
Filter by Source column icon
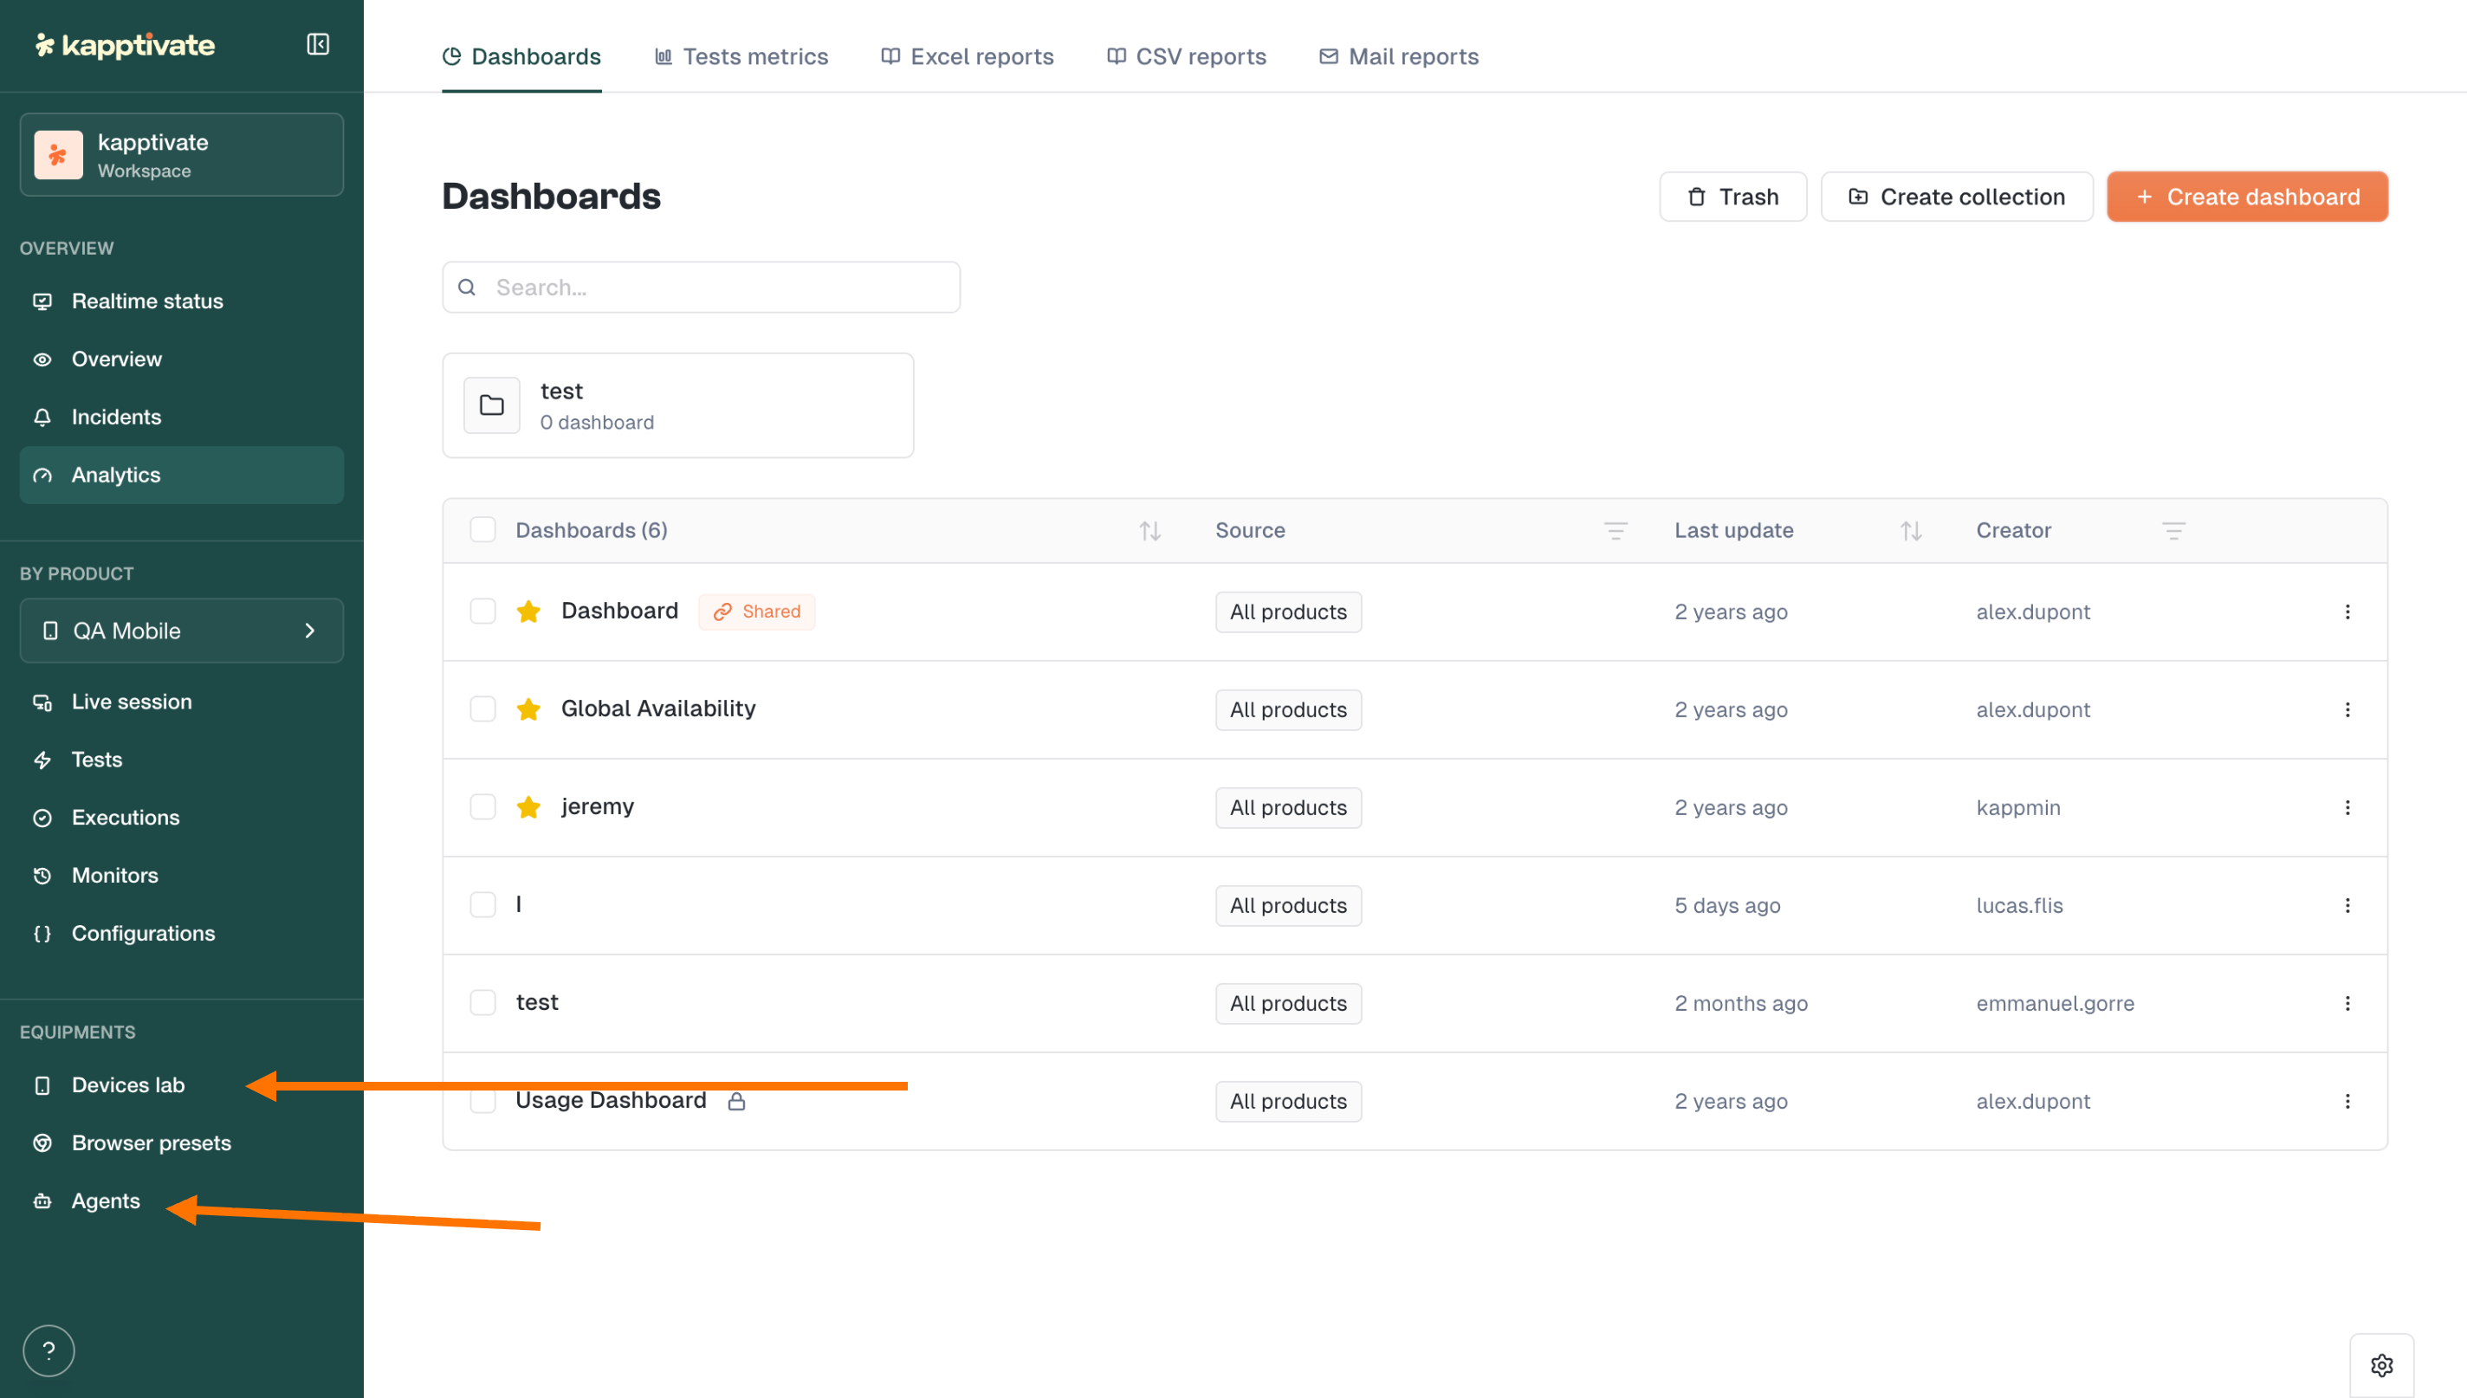[1616, 531]
